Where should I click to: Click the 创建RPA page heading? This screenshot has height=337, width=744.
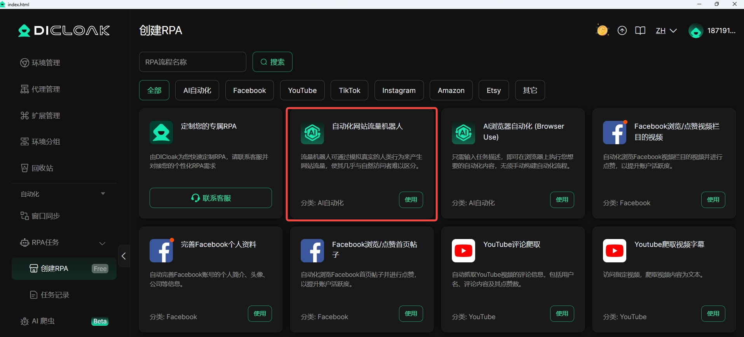[161, 30]
